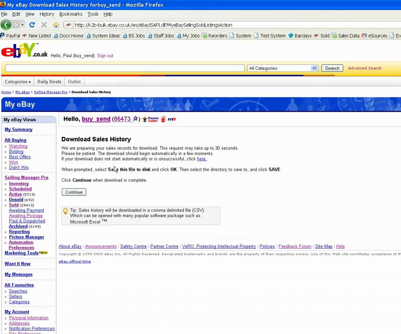Open the Safety Centre footer link
Screen dimensions: 401x334
pos(133,246)
